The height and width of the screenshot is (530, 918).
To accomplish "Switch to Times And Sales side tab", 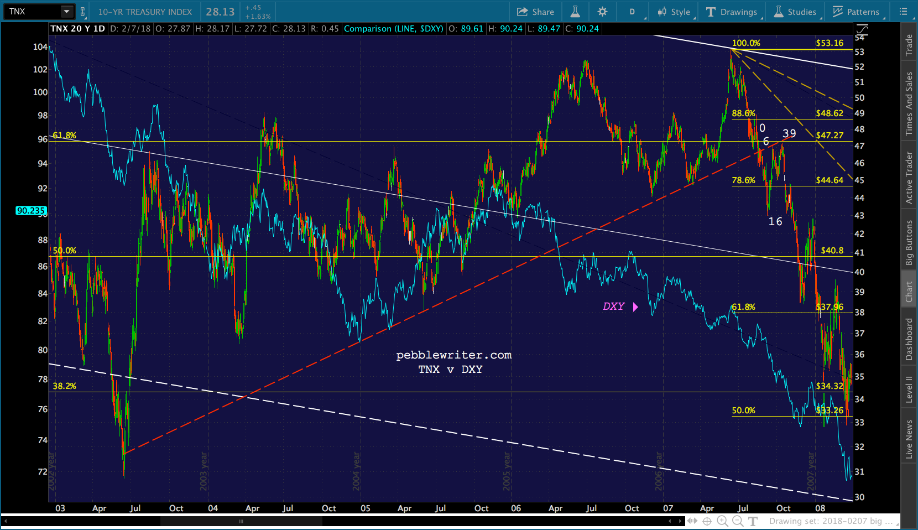I will (909, 104).
